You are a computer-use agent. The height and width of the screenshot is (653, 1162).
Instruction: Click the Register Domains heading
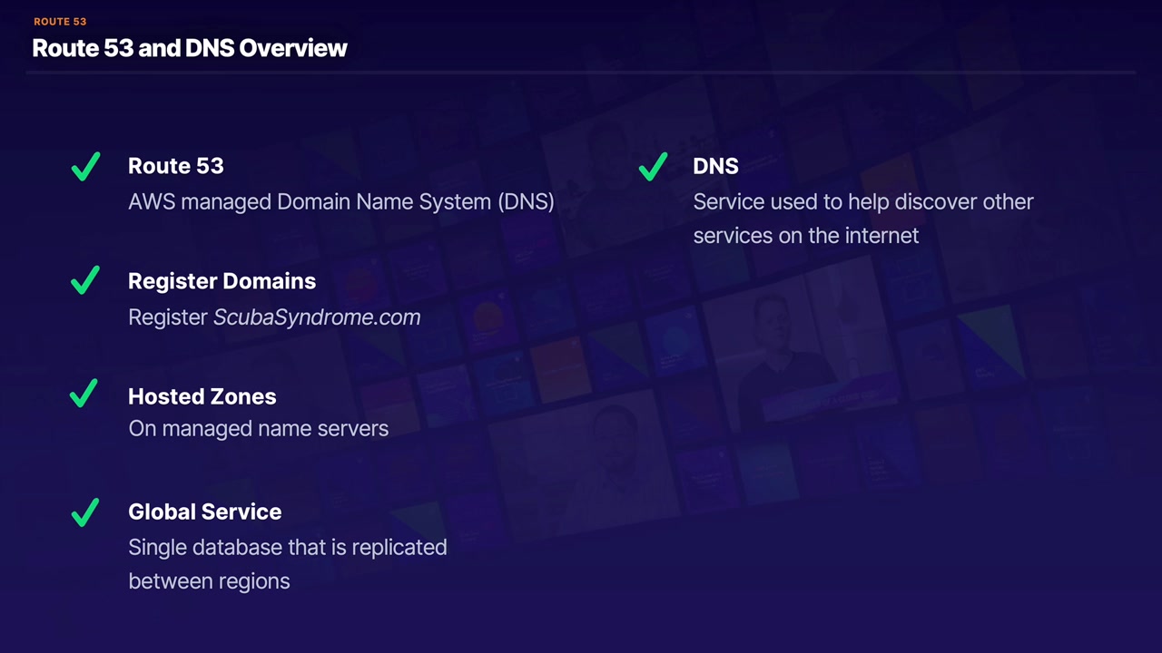click(x=222, y=281)
